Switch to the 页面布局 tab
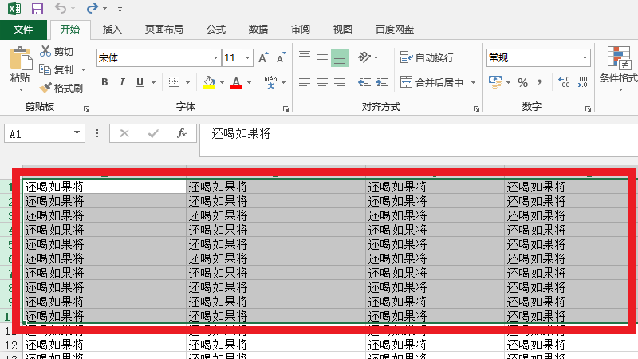 pyautogui.click(x=164, y=30)
